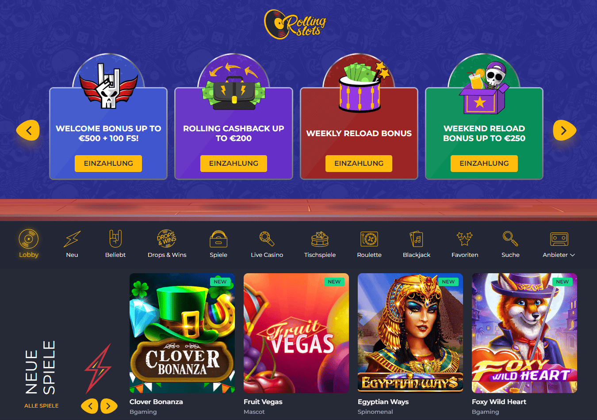Click Einzahlung on Weekend Reload Bonus card
Image resolution: width=597 pixels, height=420 pixels.
(x=484, y=164)
